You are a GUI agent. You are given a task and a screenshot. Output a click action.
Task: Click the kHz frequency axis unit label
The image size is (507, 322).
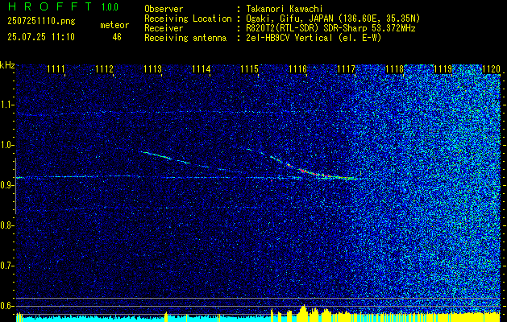[7, 65]
